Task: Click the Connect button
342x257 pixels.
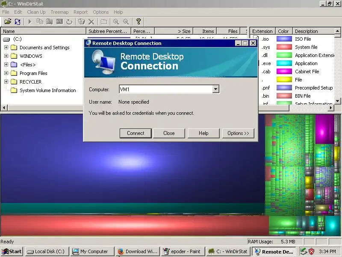Action: pos(136,133)
